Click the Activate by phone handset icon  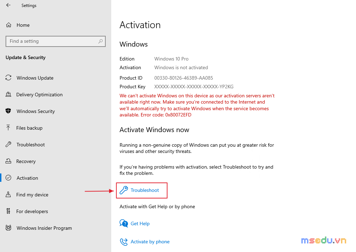(x=124, y=242)
